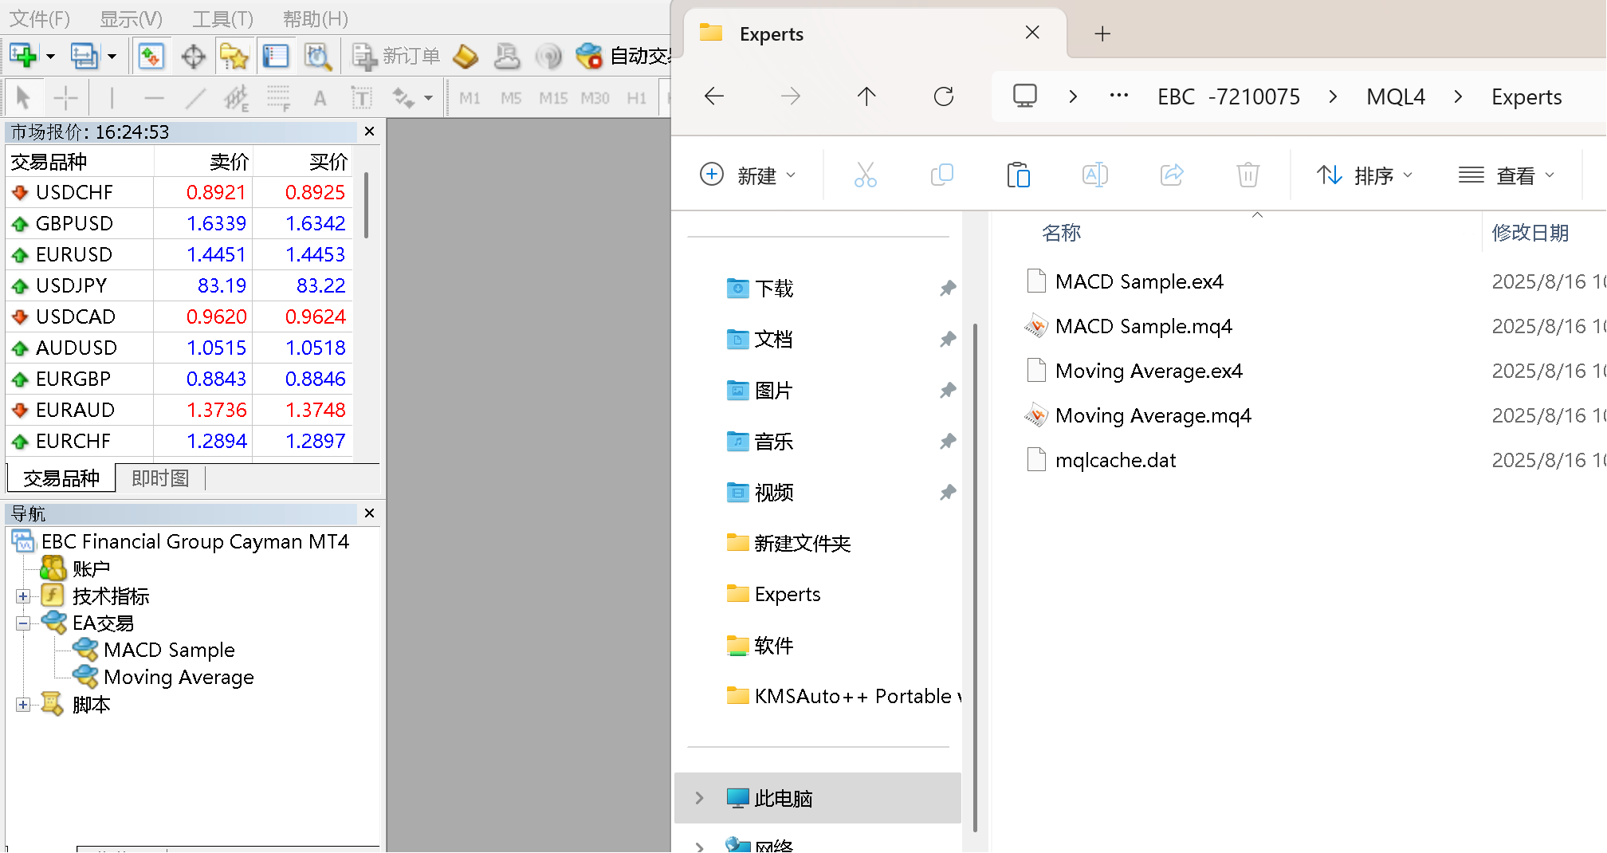Select MACD Sample expert advisor in navigator
The width and height of the screenshot is (1607, 853).
pyautogui.click(x=169, y=651)
